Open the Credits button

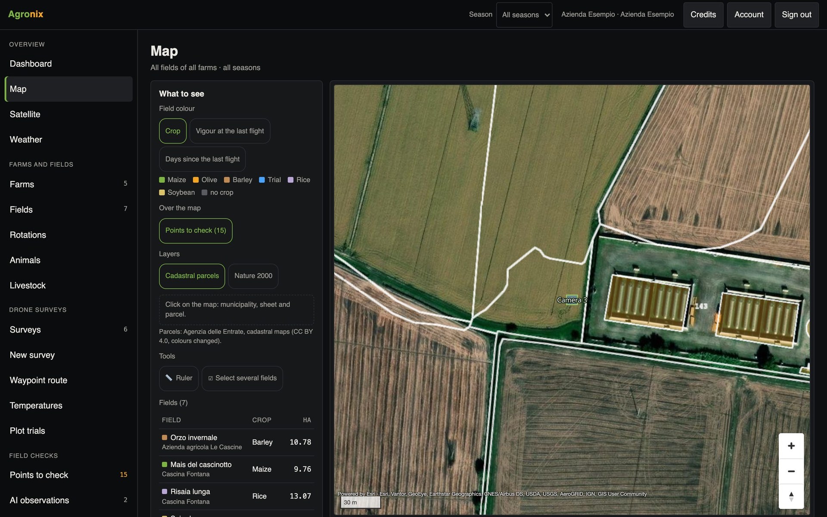point(703,15)
